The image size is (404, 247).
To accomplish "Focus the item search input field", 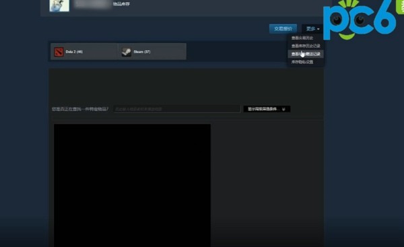I will (x=176, y=109).
